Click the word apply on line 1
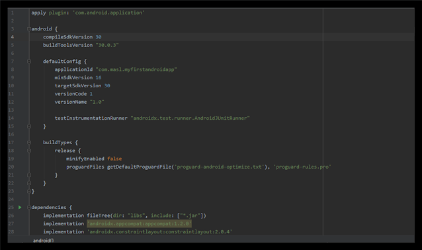This screenshot has width=422, height=250. 39,13
